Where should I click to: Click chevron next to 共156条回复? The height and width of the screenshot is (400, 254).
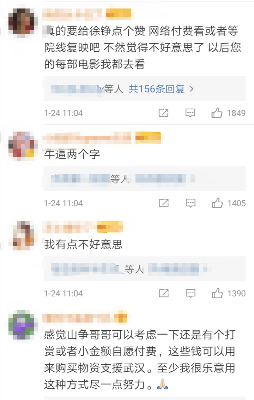pyautogui.click(x=192, y=89)
